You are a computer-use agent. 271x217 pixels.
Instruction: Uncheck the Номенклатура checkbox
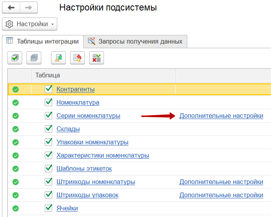(x=49, y=102)
